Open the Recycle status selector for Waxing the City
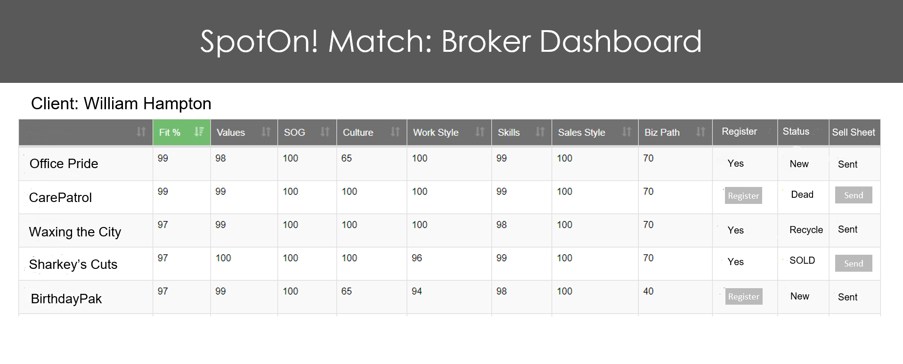Screen dimensions: 903x364 pos(805,230)
